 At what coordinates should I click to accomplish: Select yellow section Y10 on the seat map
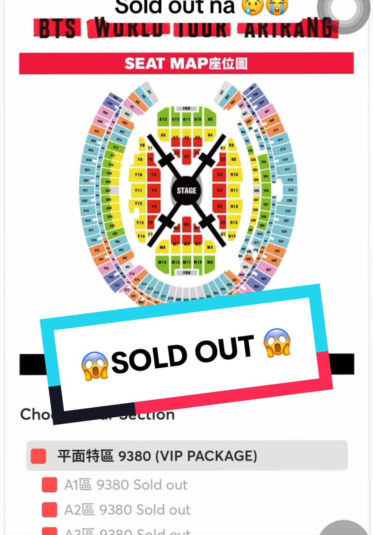point(138,175)
